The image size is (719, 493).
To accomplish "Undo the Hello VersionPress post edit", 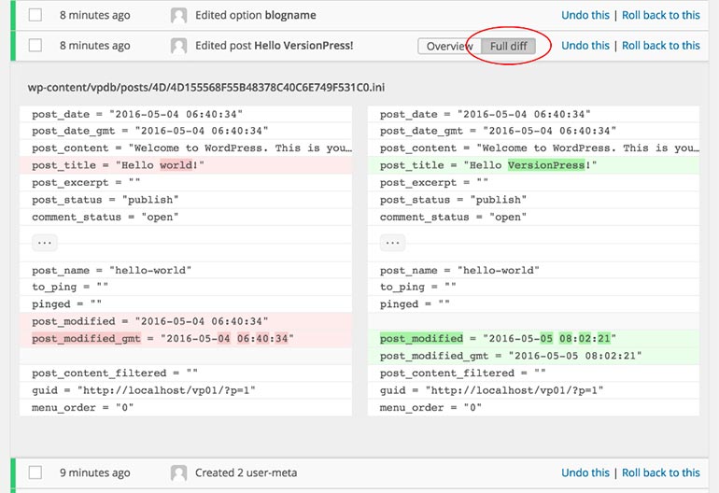I will [585, 46].
